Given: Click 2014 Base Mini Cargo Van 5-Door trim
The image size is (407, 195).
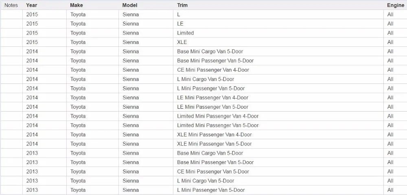Looking at the screenshot, I should pos(210,51).
